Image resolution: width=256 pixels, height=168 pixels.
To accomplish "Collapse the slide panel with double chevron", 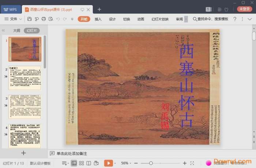I will [3, 30].
